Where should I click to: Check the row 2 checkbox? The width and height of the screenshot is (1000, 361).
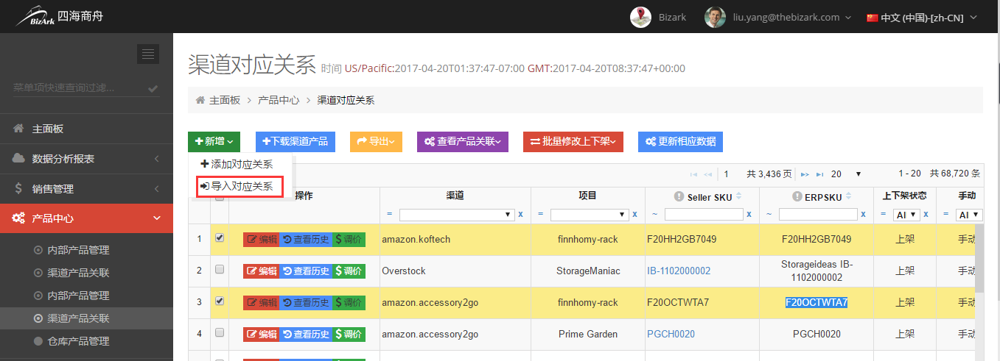click(219, 270)
